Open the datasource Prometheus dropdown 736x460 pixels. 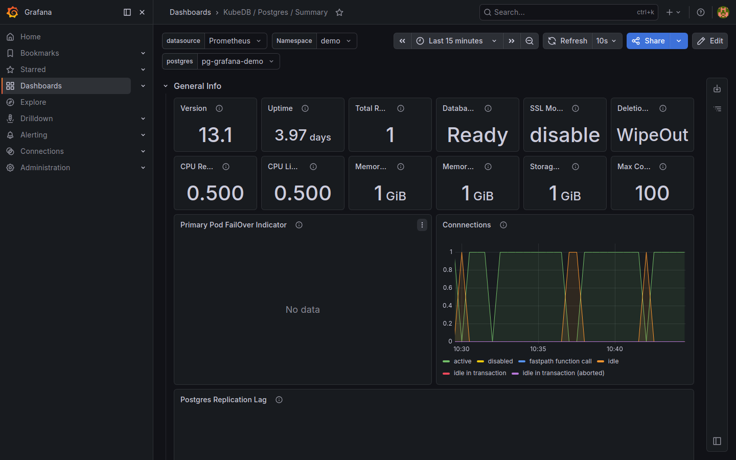point(236,41)
